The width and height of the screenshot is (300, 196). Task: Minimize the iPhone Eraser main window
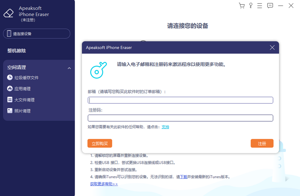click(280, 5)
